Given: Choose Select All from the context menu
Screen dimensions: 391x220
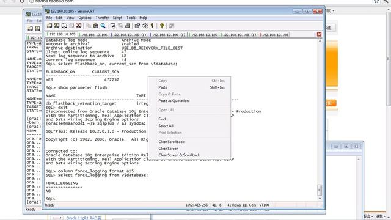Looking at the screenshot, I should coord(189,126).
